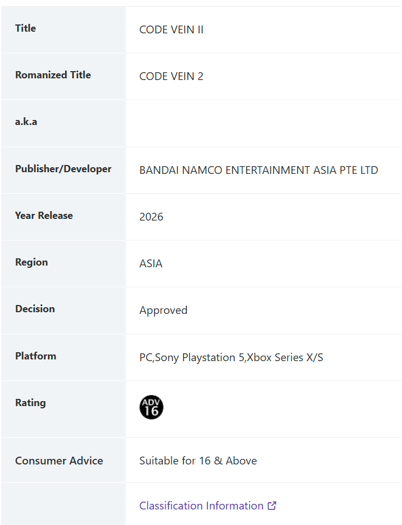Image resolution: width=402 pixels, height=525 pixels.
Task: Click the external link icon beside Classification Information
Action: point(272,506)
